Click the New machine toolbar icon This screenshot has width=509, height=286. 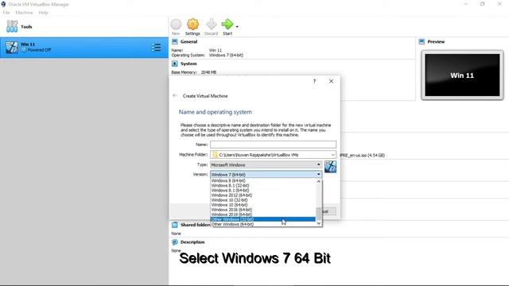[x=176, y=25]
